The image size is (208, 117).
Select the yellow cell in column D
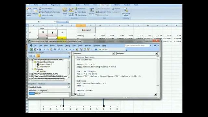62,38
